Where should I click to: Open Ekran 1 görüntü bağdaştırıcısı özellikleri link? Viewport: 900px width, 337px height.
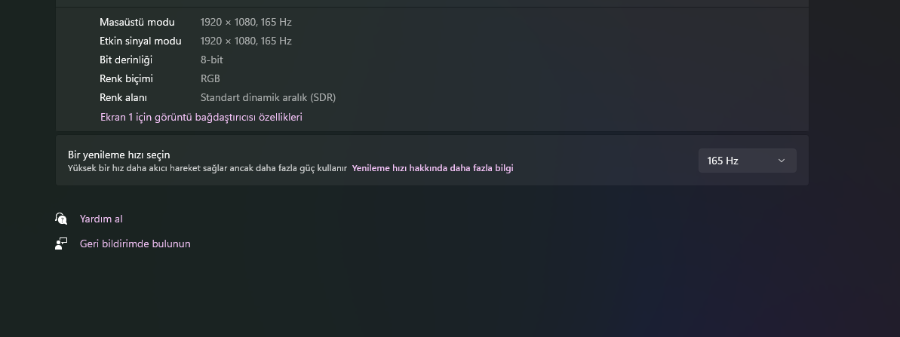[201, 117]
